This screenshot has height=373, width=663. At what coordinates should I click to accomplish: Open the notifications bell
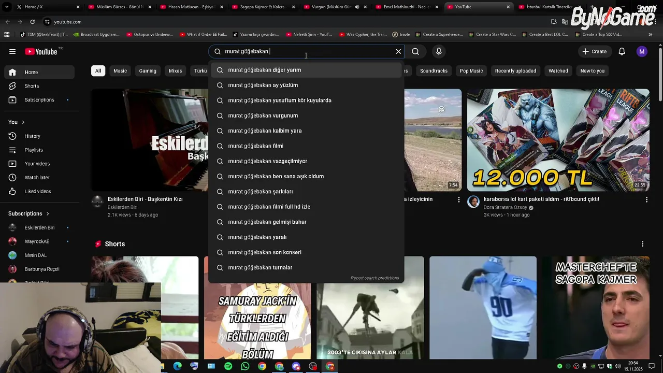pyautogui.click(x=622, y=51)
